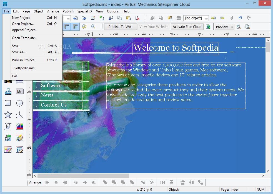This screenshot has width=273, height=194.
Task: Open the Quick editor Q pencil icon
Action: (x=19, y=138)
